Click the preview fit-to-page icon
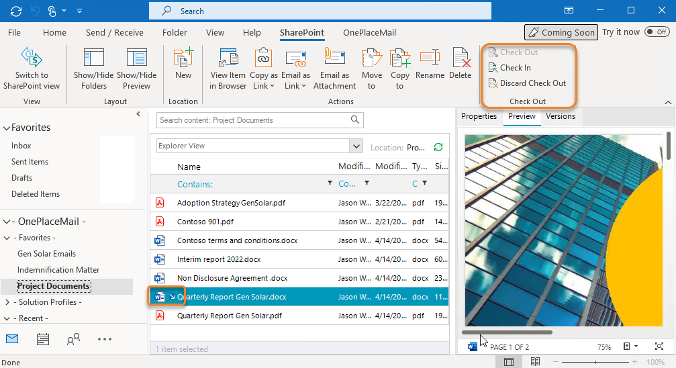The height and width of the screenshot is (368, 676). point(659,347)
